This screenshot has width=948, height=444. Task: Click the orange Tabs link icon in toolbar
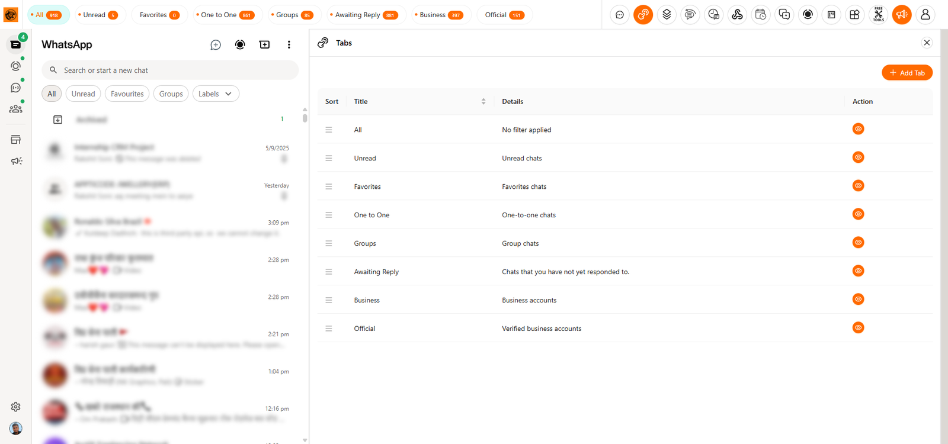pyautogui.click(x=643, y=15)
